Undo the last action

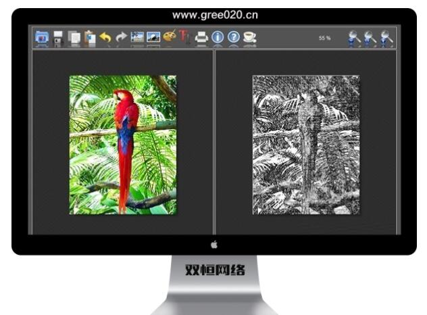[x=105, y=38]
